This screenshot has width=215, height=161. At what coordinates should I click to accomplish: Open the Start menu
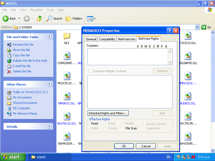point(13,157)
